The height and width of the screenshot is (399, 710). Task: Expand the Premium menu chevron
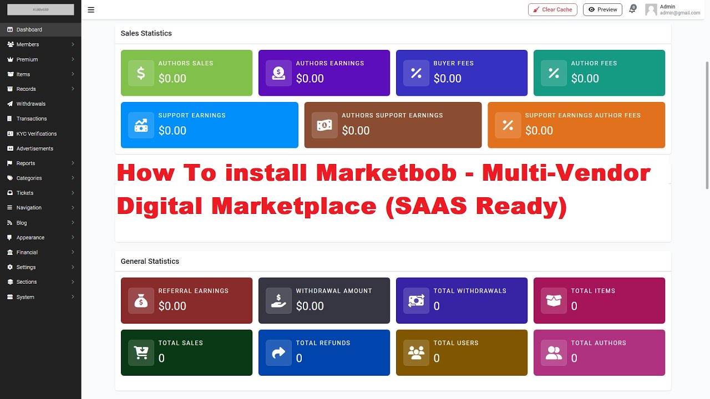click(73, 59)
